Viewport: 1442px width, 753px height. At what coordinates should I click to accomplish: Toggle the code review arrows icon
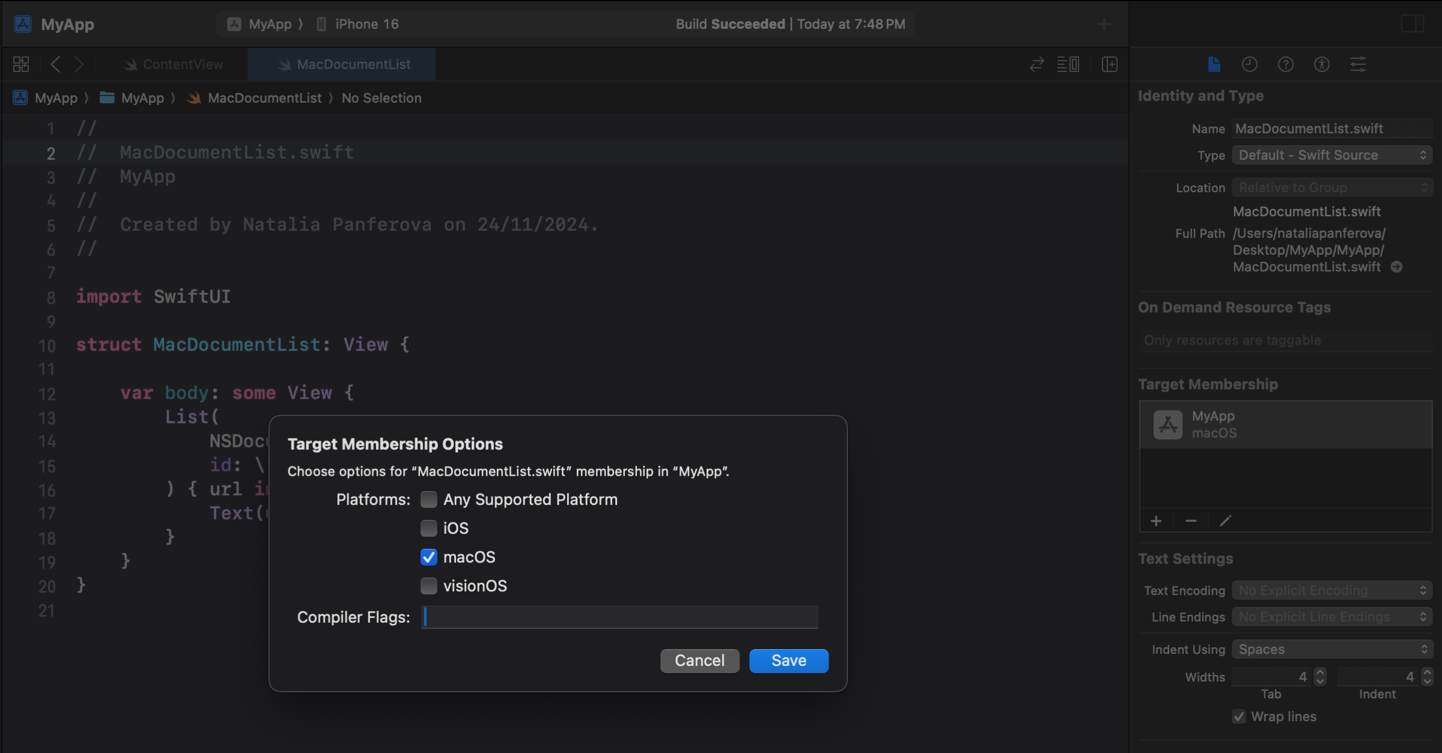click(1036, 64)
